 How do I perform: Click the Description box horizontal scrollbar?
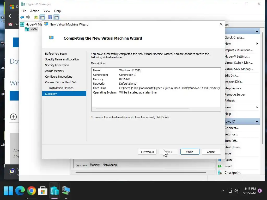pos(142,109)
